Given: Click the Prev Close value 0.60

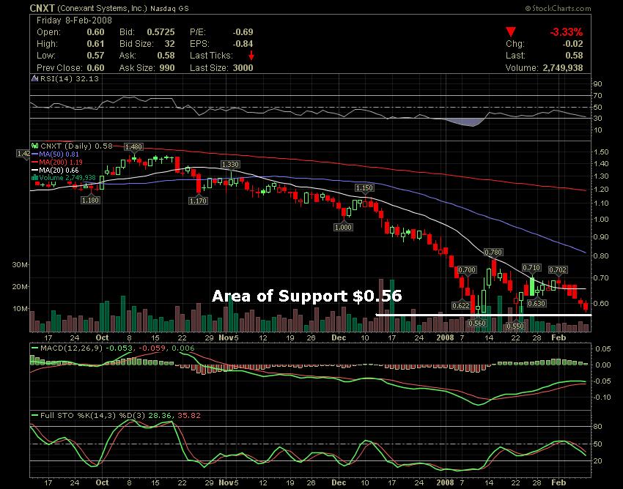Looking at the screenshot, I should coord(95,68).
